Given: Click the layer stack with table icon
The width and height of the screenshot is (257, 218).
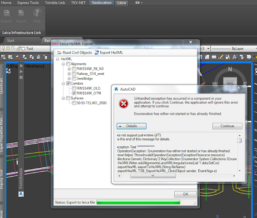Looking at the screenshot, I should click(24, 57).
